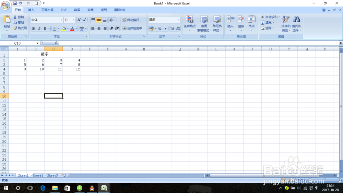The image size is (343, 193).
Task: Expand merge and center 合并后居中 arrow
Action: [x=144, y=28]
